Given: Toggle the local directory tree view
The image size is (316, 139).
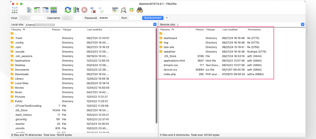Looking at the screenshot, I should (37, 10).
